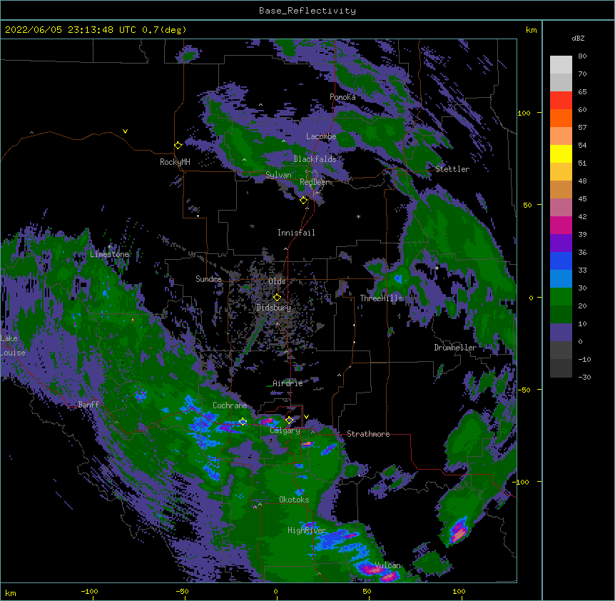Screen dimensions: 615x601
Task: Click the dBZ legend heading
Action: point(578,39)
